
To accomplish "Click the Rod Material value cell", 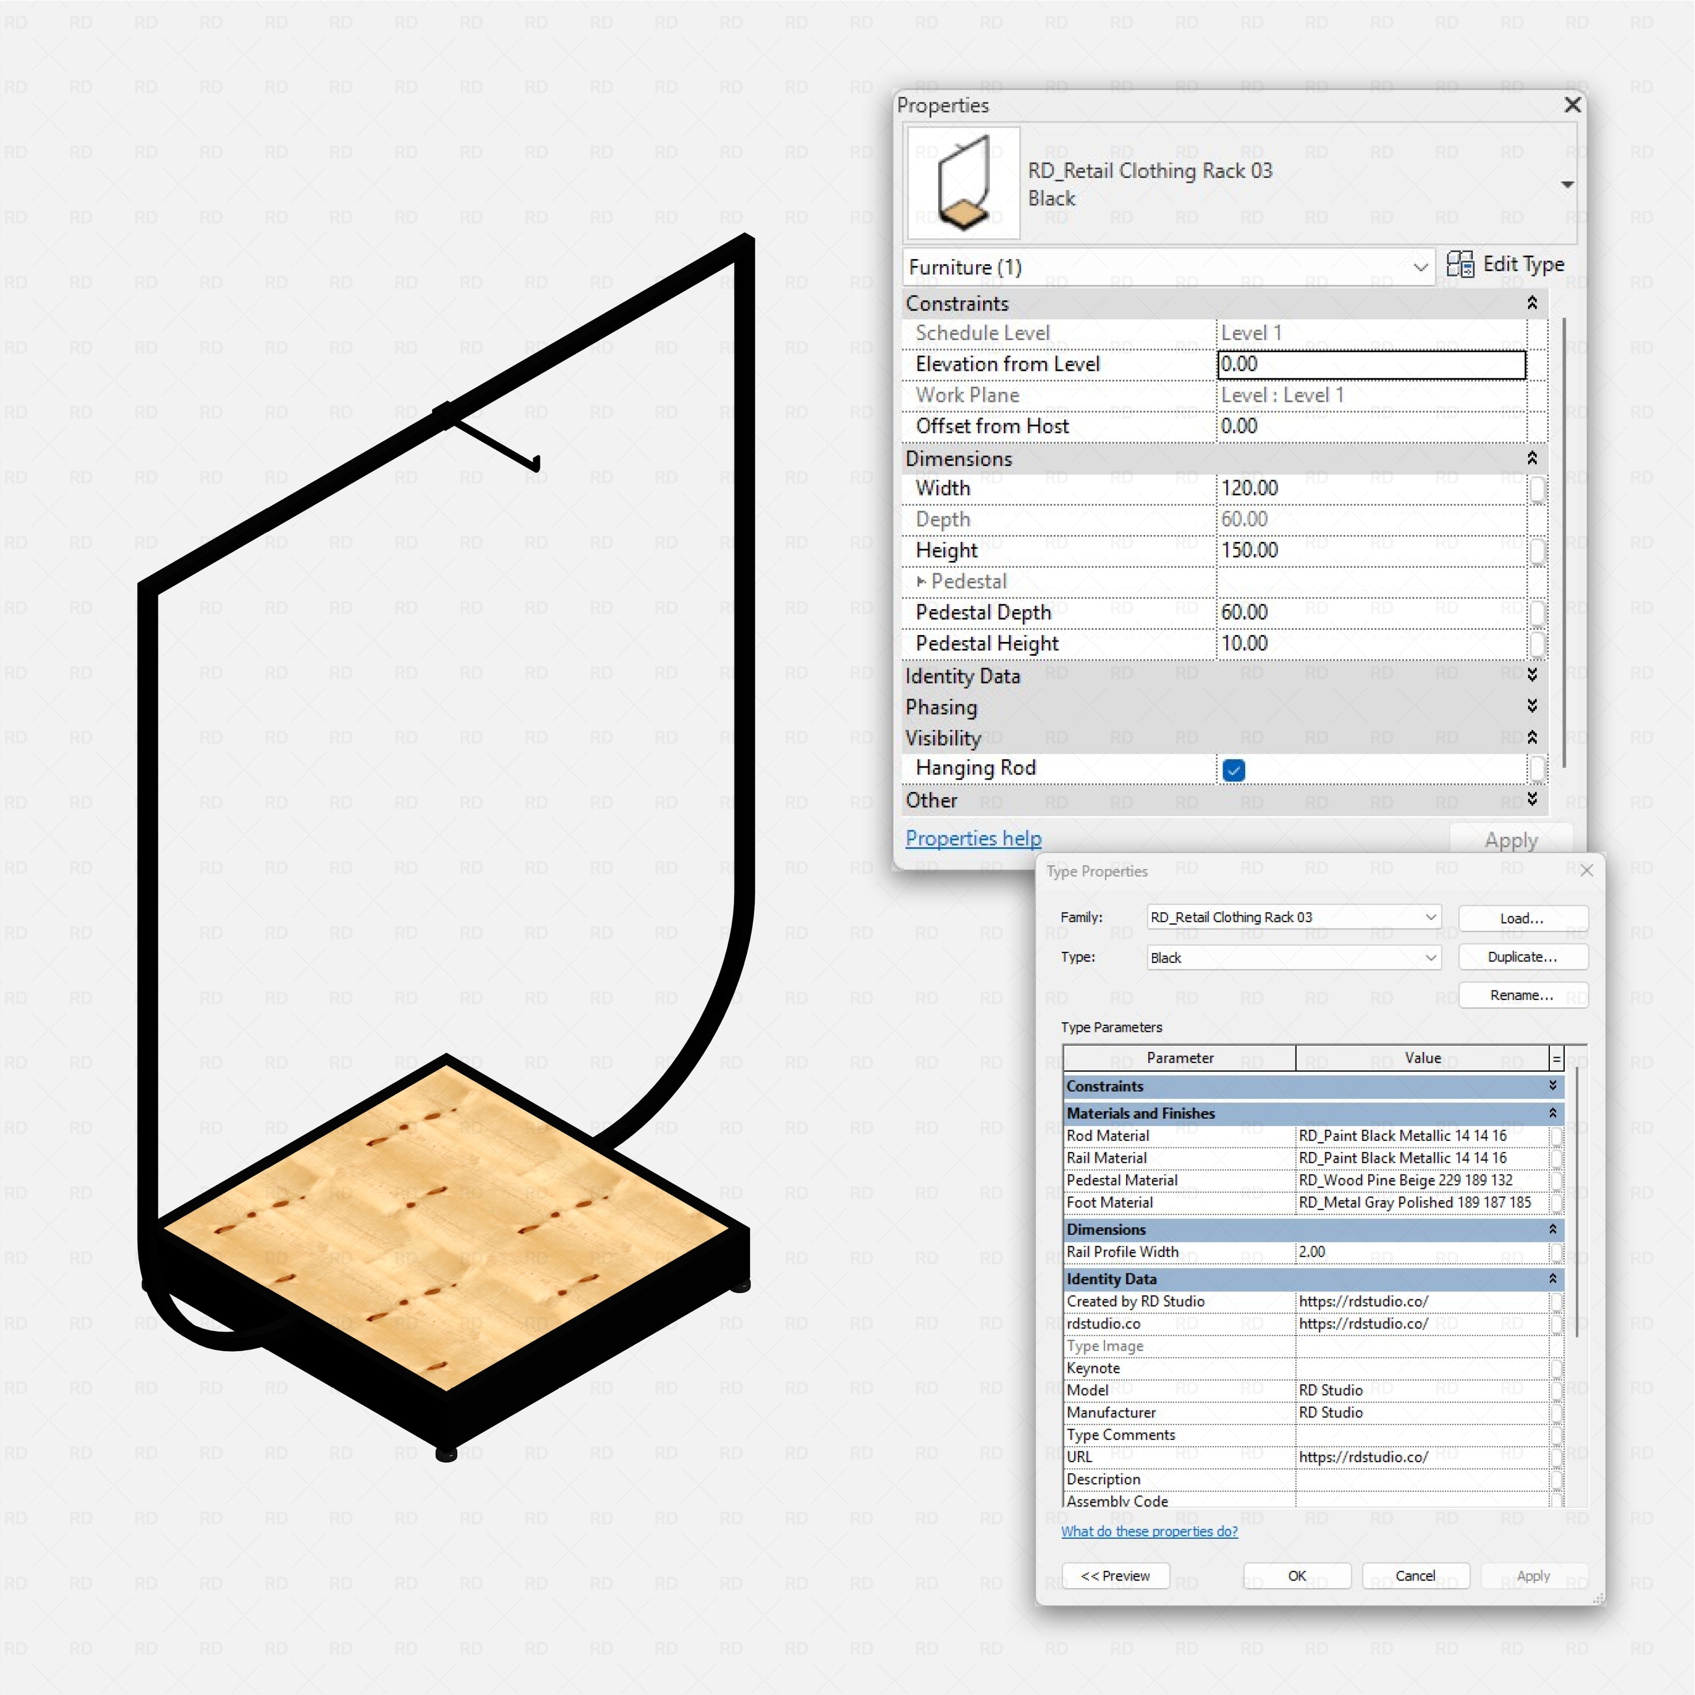I will 1422,1135.
